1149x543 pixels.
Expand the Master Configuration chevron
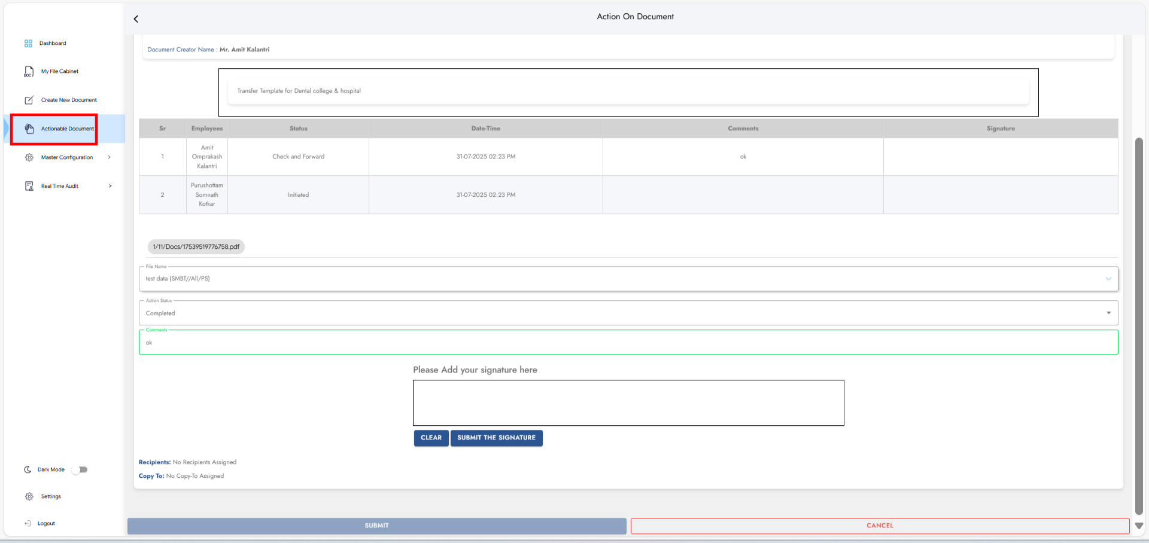click(x=109, y=157)
